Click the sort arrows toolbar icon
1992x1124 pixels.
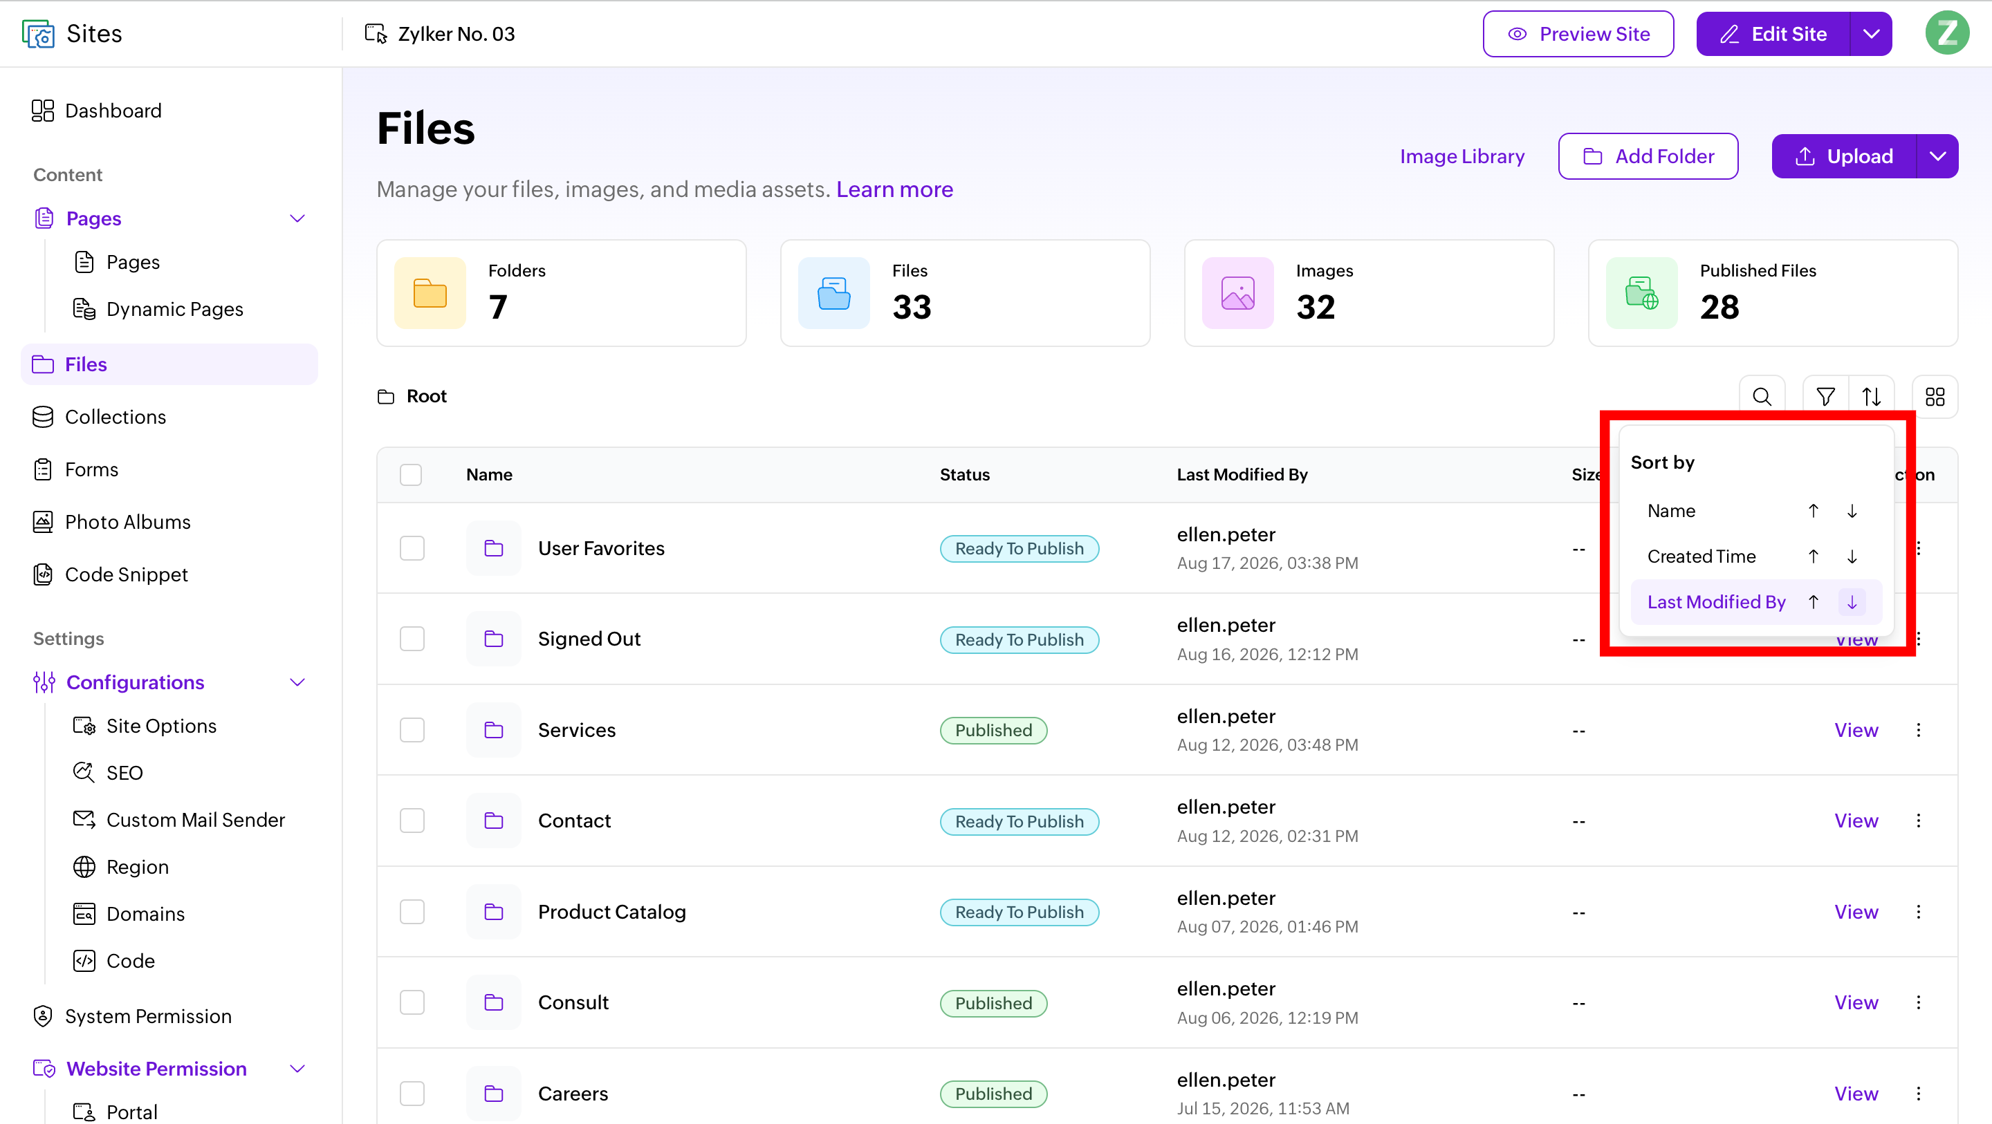[x=1872, y=397]
